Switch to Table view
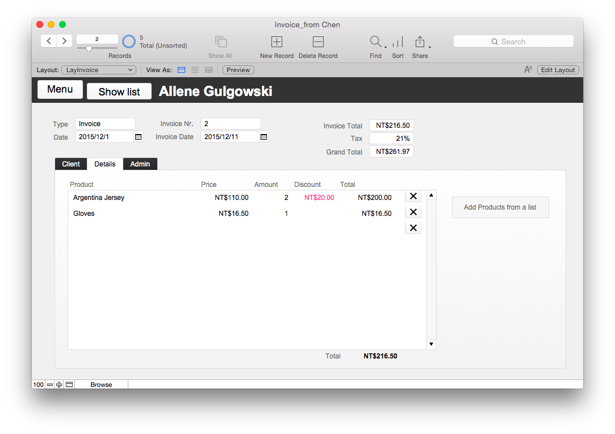 pyautogui.click(x=208, y=70)
